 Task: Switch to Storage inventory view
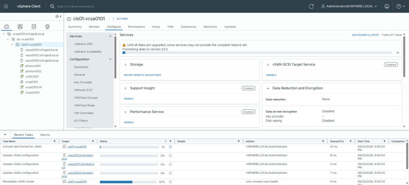click(34, 27)
